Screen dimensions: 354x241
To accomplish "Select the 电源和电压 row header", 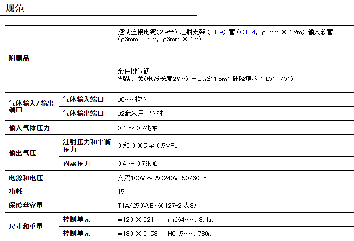I will [26, 178].
